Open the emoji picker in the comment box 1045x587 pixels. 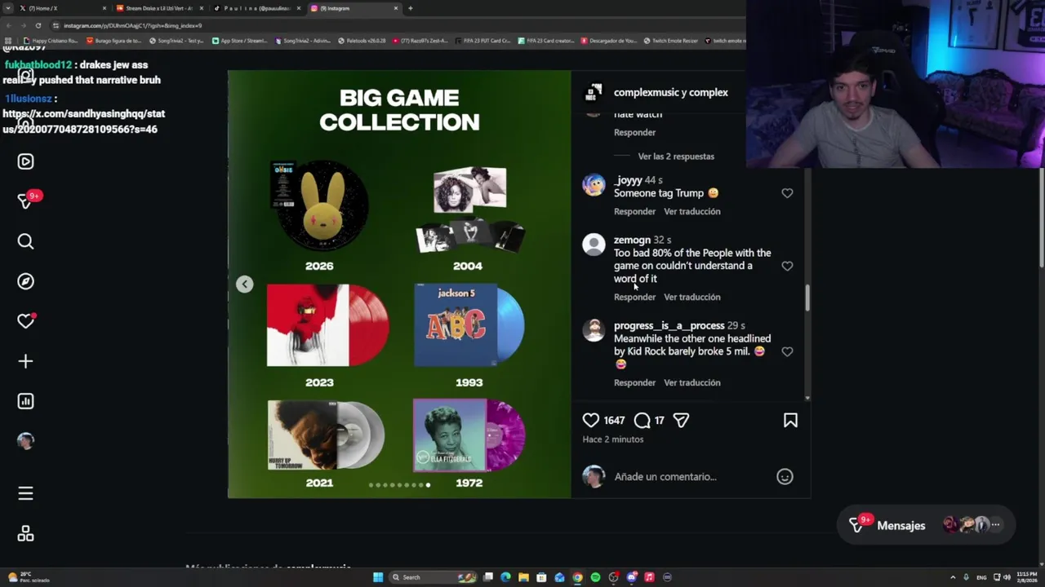point(785,477)
